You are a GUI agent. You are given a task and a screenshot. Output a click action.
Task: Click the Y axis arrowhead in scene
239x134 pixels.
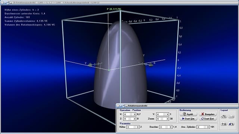coord(90,65)
